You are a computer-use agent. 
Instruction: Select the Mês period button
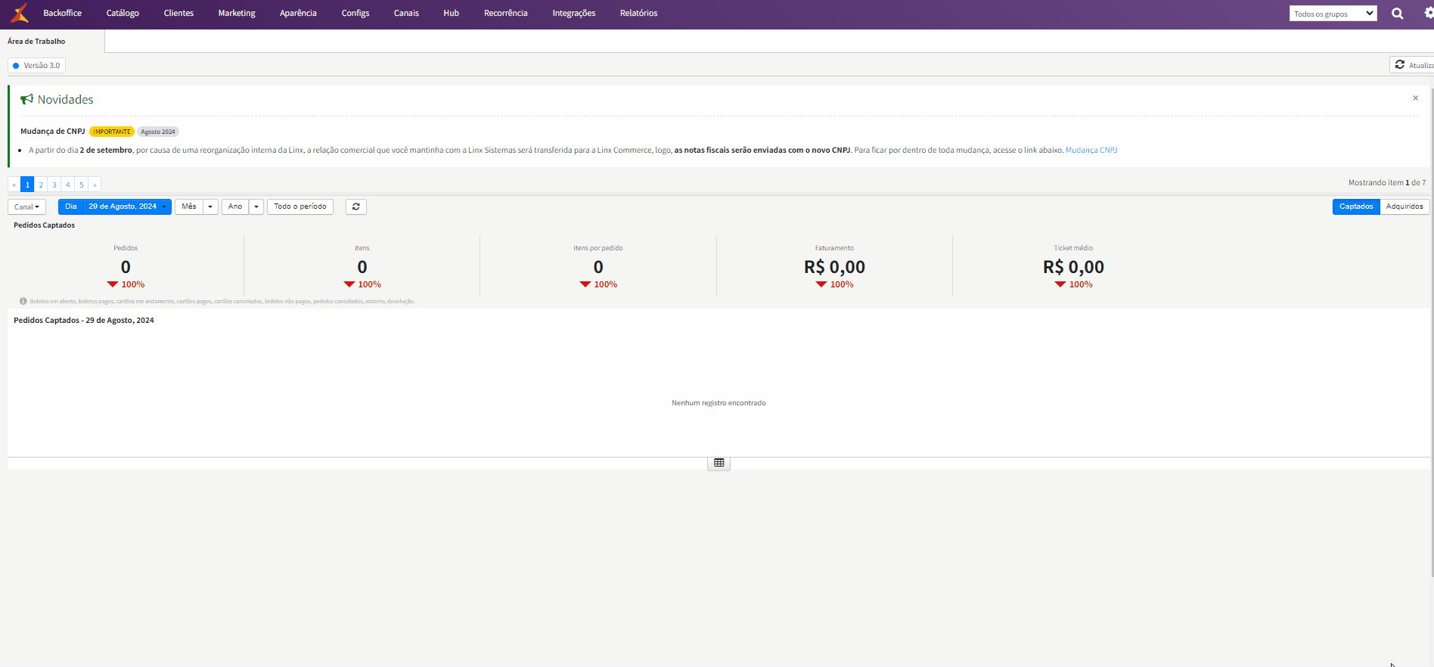click(x=189, y=206)
